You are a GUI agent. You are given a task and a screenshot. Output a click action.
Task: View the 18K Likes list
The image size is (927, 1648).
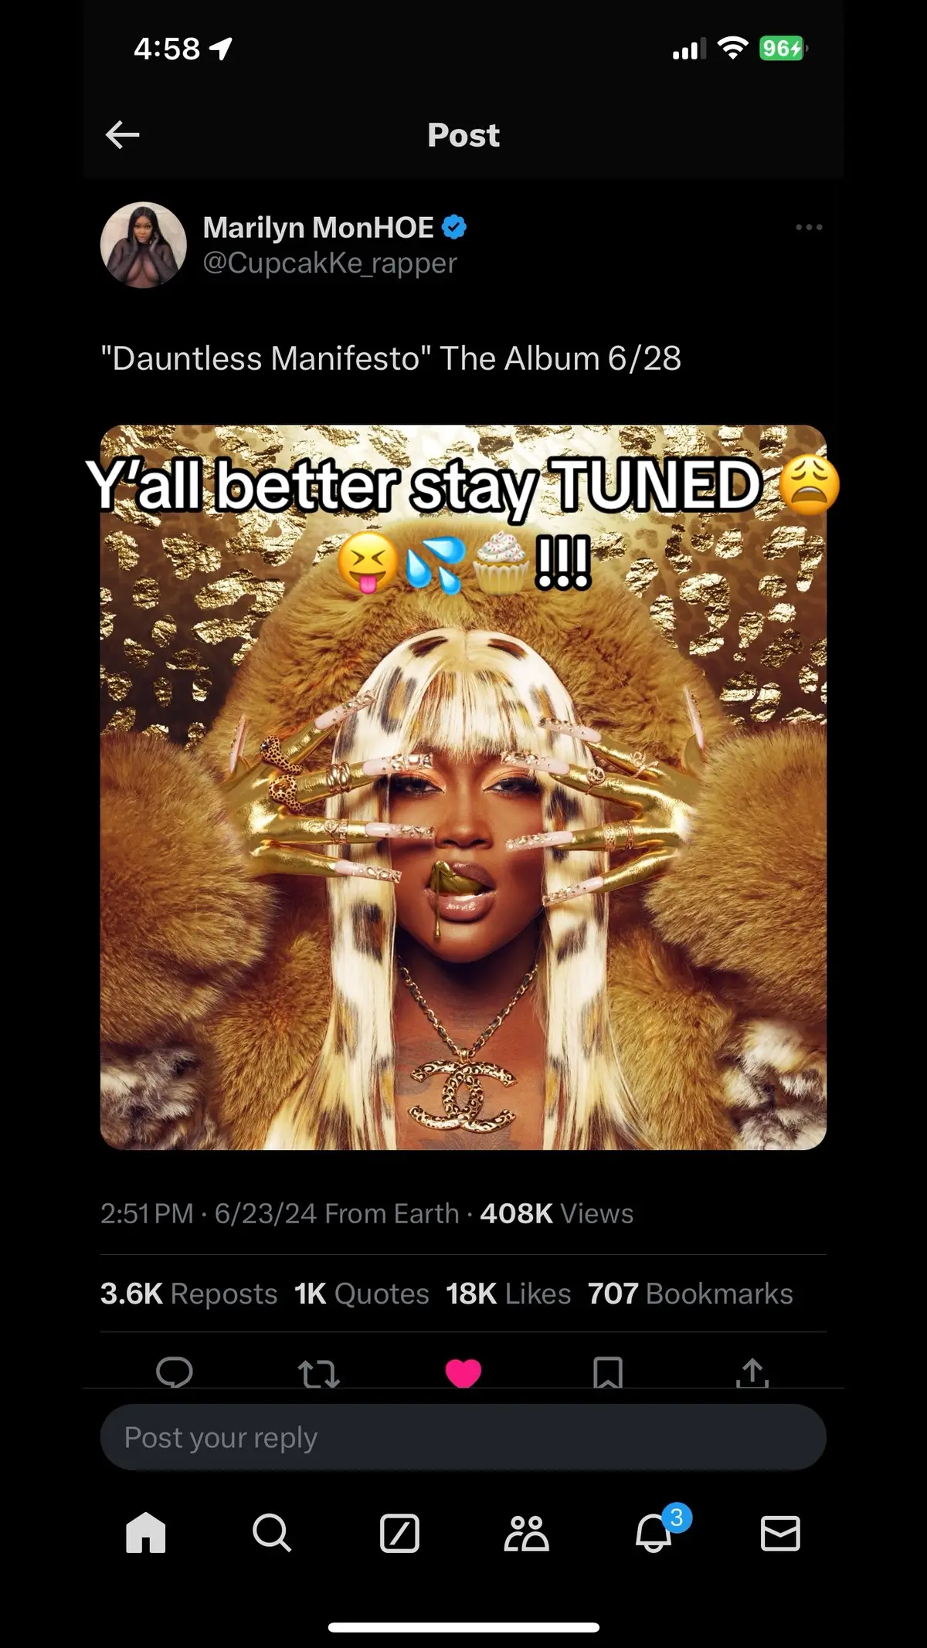[x=508, y=1294]
